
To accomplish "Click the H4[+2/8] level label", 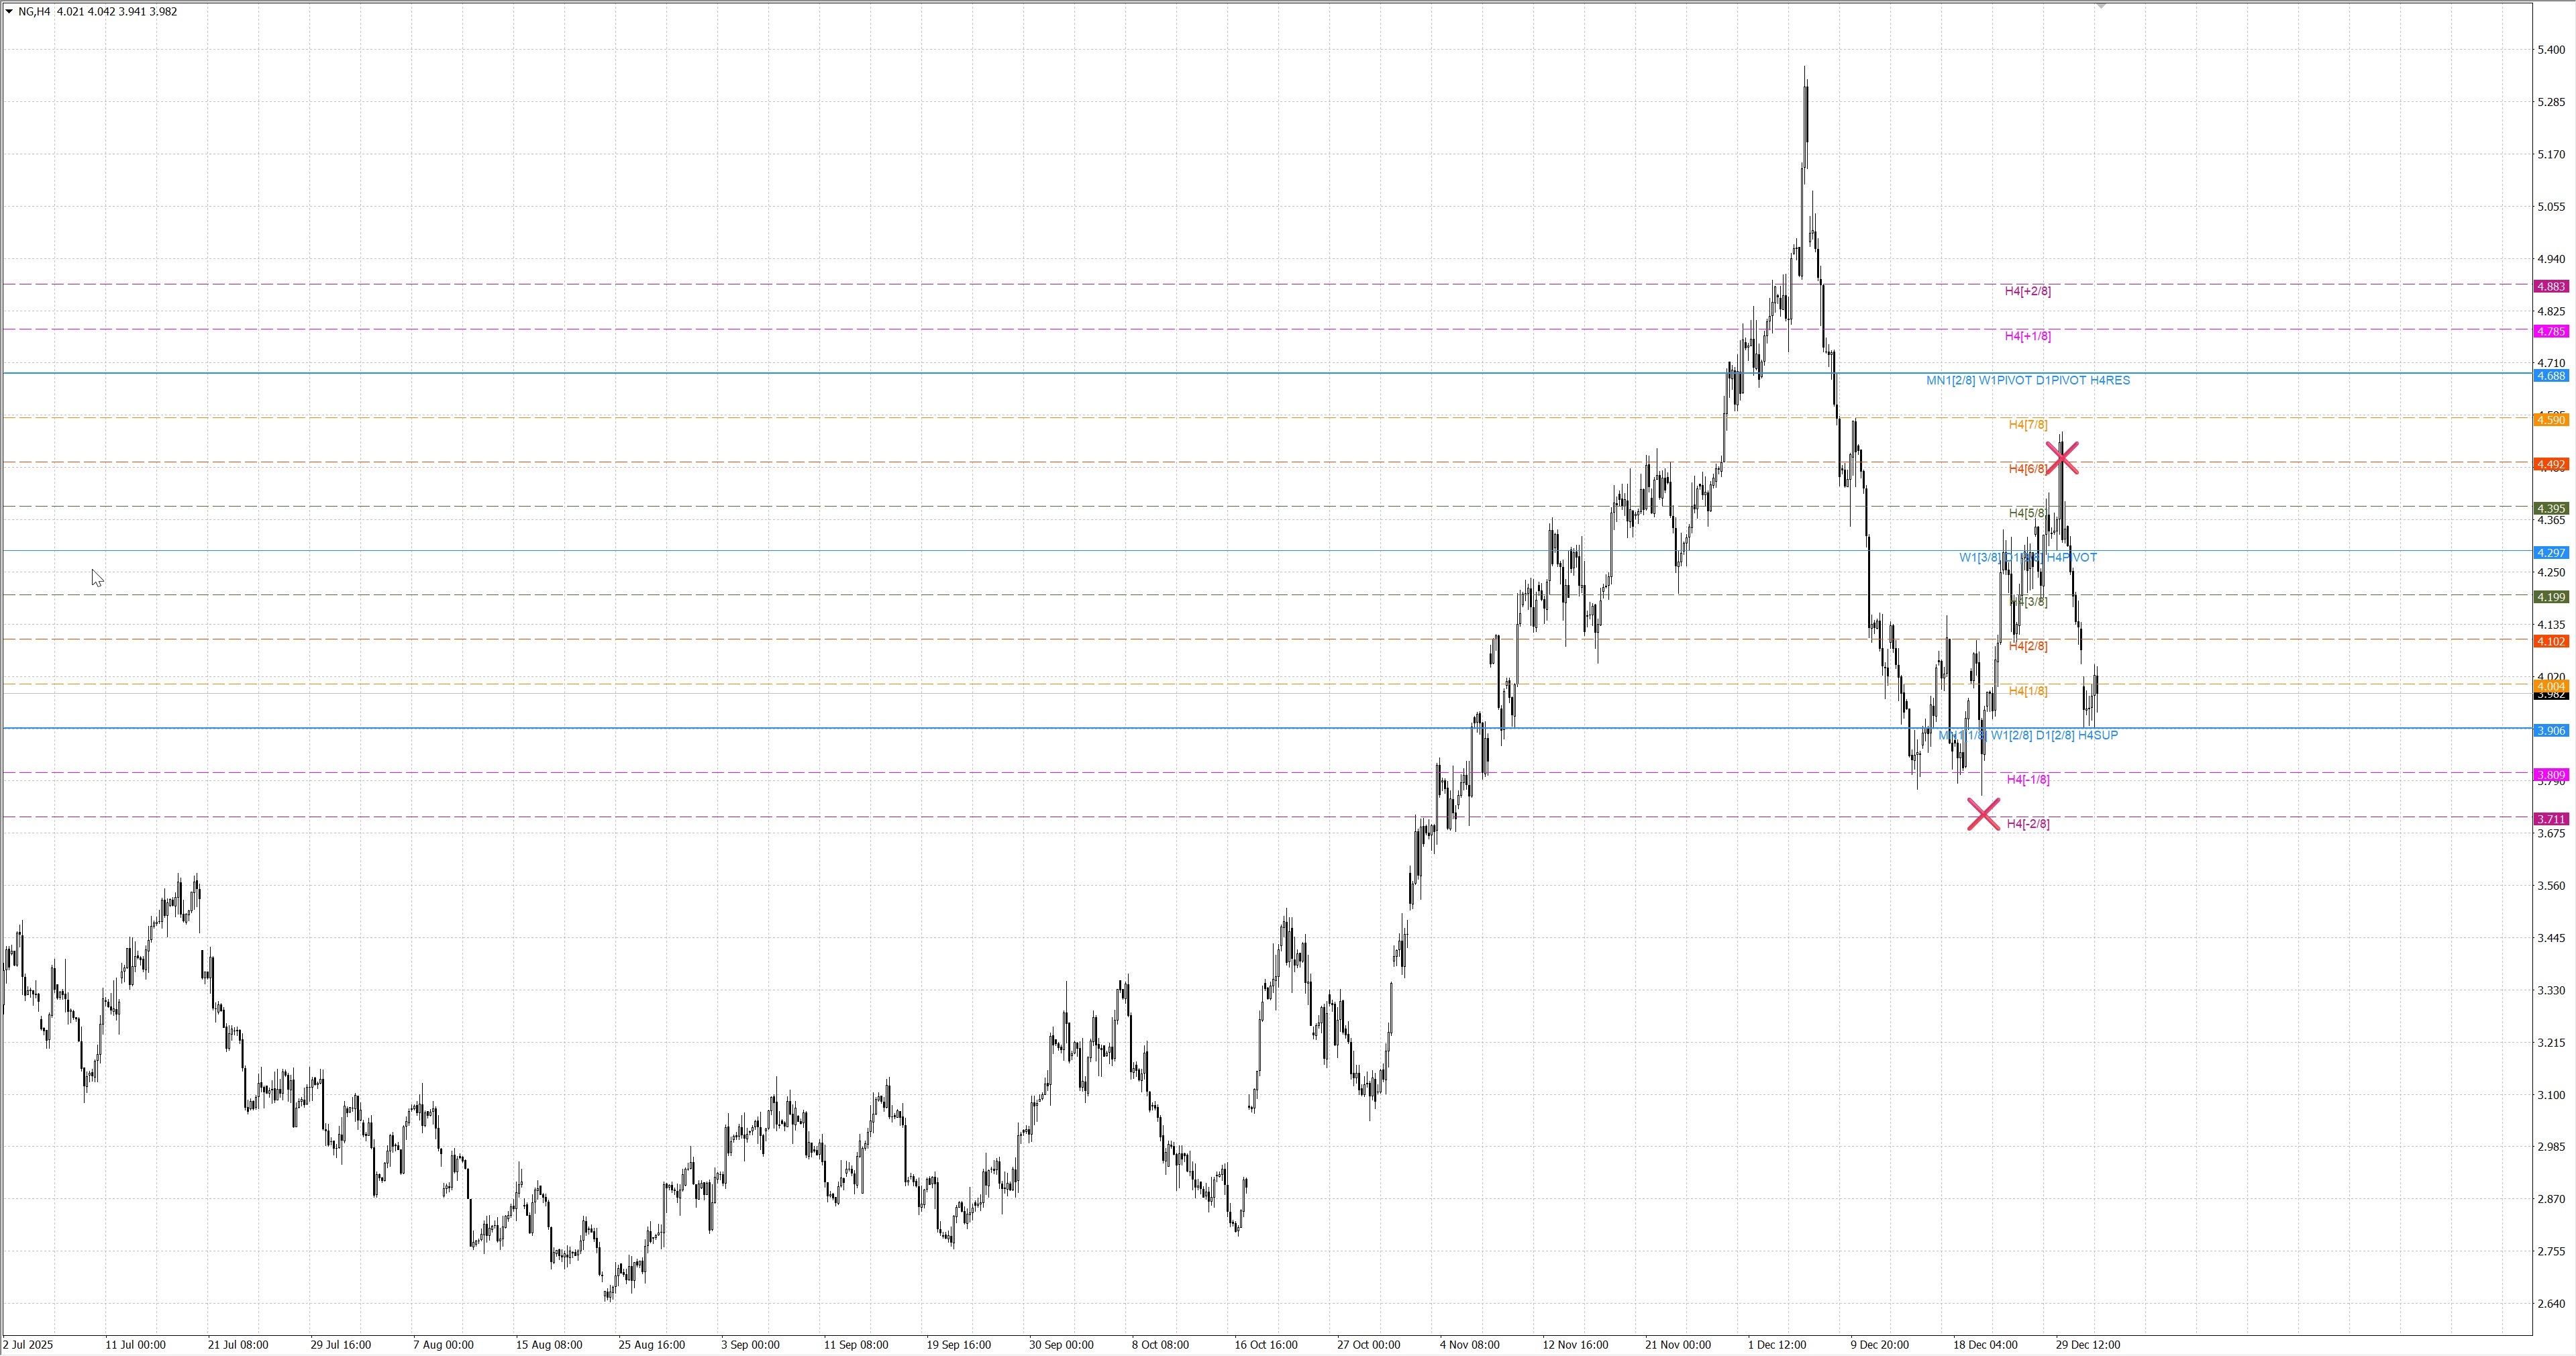I will (x=2027, y=292).
